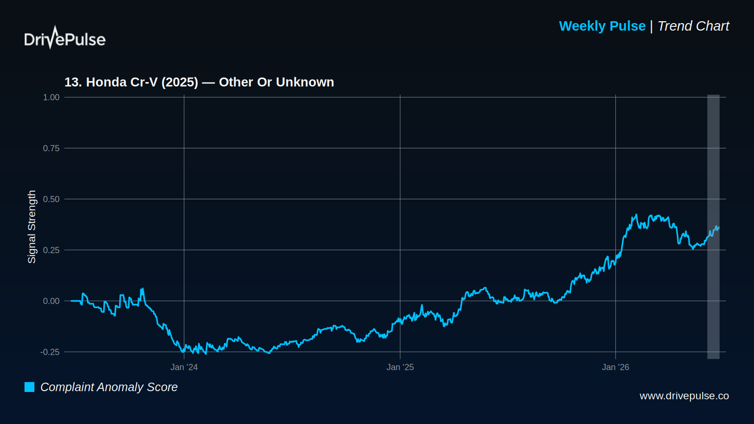
Task: Open the www.drivepulse.co link
Action: pos(684,396)
